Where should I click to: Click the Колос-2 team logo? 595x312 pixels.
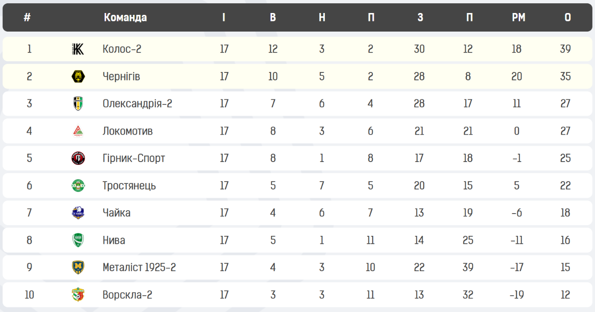(x=78, y=49)
